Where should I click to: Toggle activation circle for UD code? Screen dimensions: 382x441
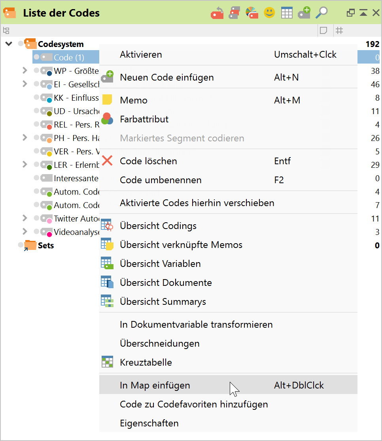pyautogui.click(x=36, y=111)
